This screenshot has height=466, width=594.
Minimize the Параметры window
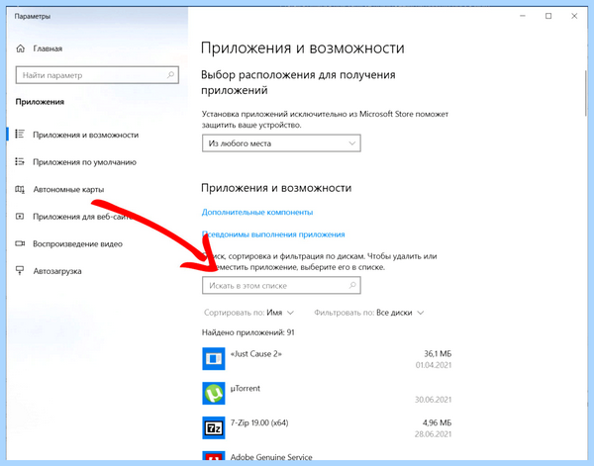(523, 16)
